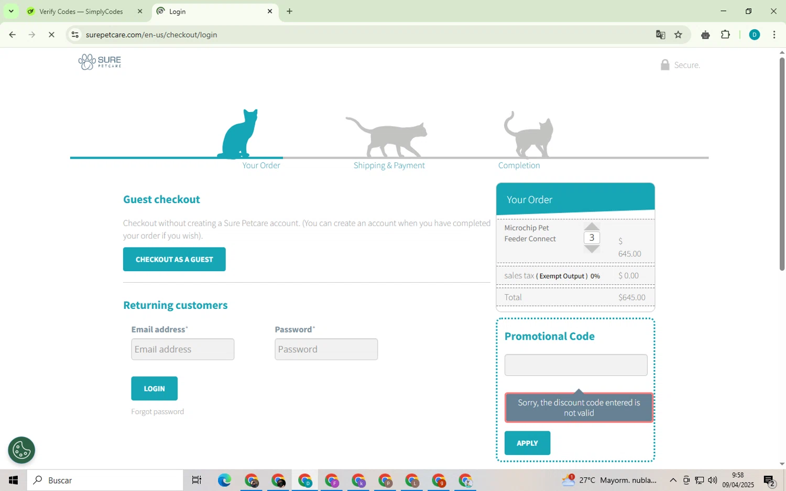
Task: Open Microsoft Edge from the taskbar
Action: pyautogui.click(x=224, y=480)
